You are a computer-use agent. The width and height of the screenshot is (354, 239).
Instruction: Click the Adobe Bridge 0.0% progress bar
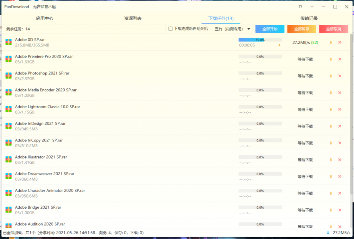[260, 208]
